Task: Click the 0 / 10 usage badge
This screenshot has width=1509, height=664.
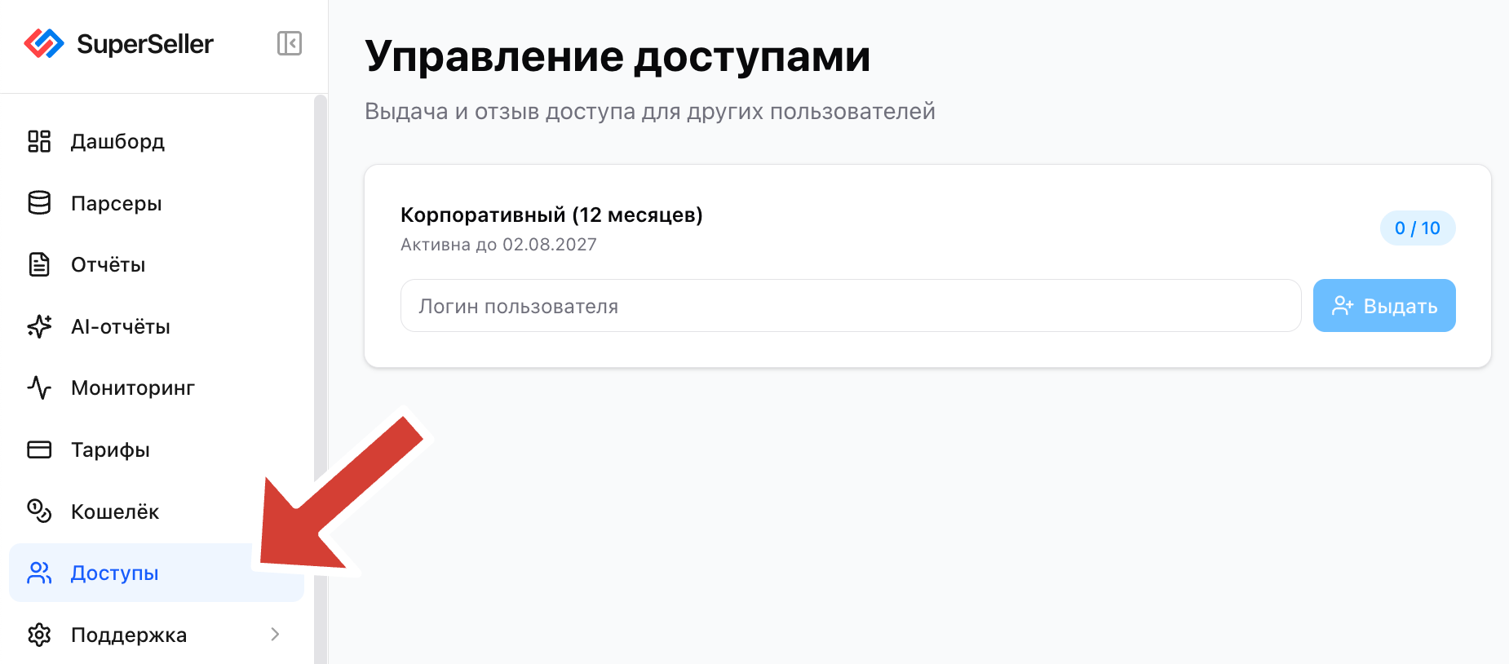Action: click(x=1418, y=228)
